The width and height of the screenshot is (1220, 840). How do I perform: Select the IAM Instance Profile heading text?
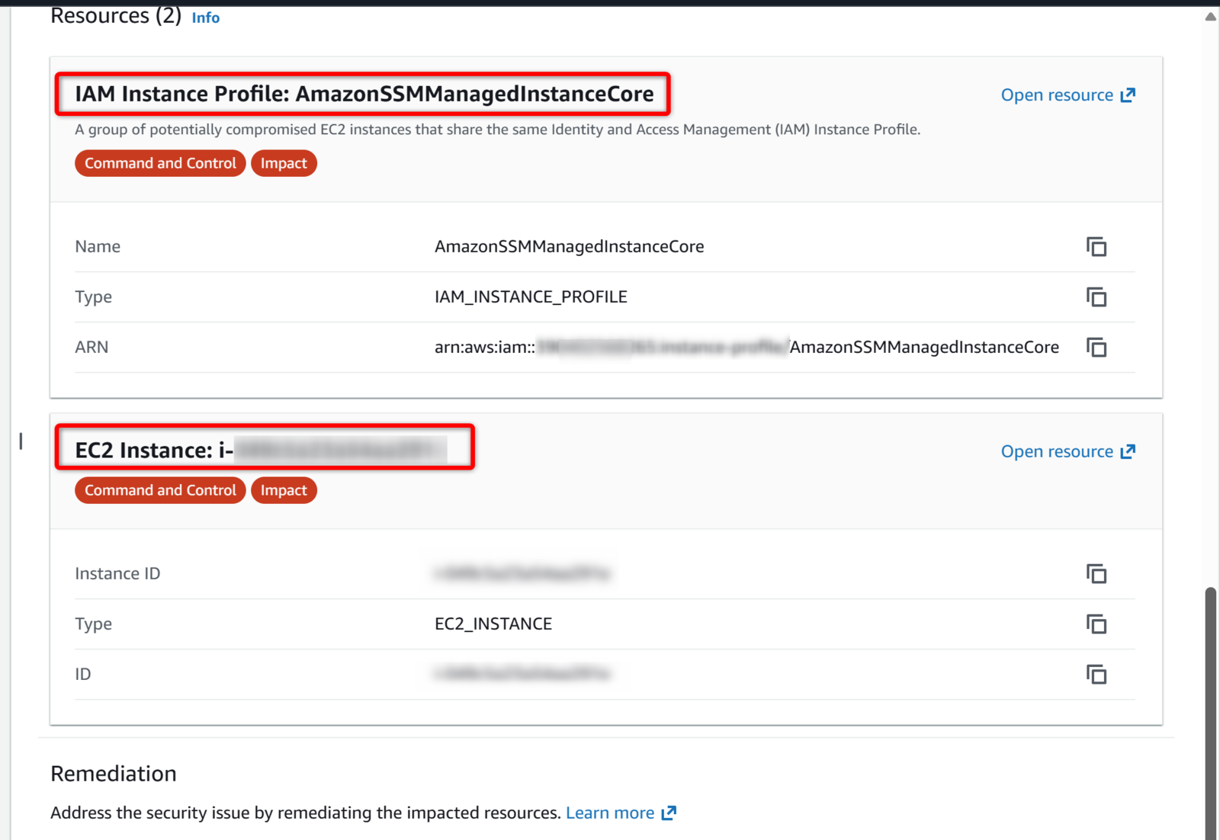point(364,94)
